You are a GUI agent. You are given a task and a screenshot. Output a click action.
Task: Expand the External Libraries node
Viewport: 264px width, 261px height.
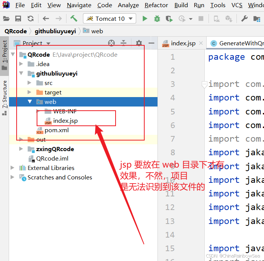(13, 168)
